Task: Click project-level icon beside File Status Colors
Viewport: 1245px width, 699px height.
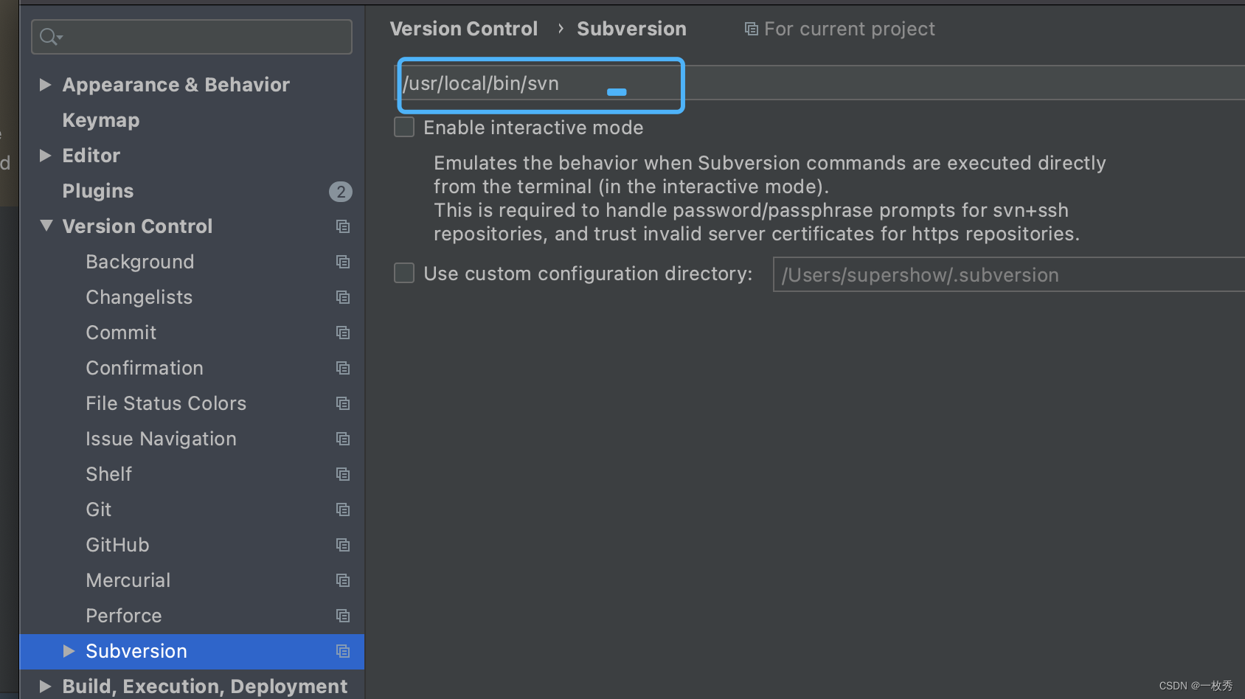Action: [x=343, y=403]
